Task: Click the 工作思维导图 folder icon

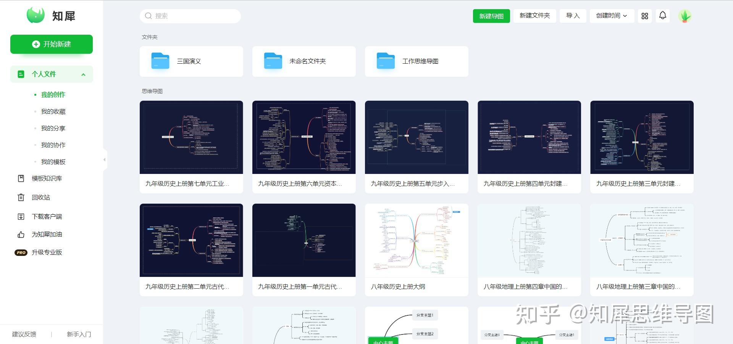Action: 386,61
